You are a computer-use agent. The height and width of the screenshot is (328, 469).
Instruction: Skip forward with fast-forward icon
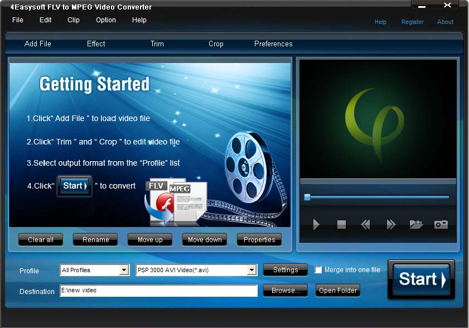pyautogui.click(x=391, y=224)
